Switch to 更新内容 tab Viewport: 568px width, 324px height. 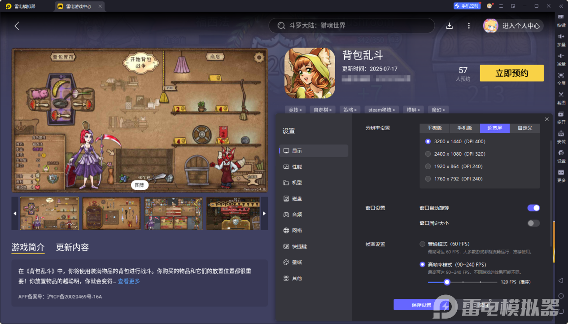(72, 247)
